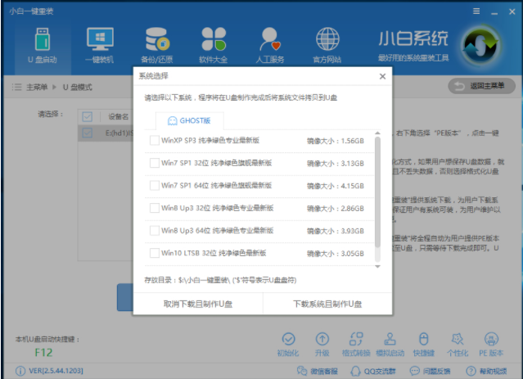Open 官方网站 globe icon
Viewport: 523px width, 379px height.
click(326, 42)
